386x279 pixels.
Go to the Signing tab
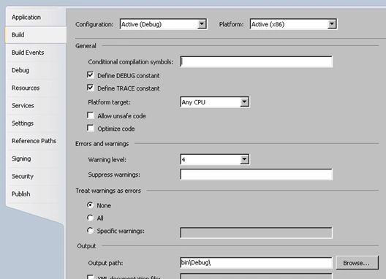pyautogui.click(x=21, y=158)
